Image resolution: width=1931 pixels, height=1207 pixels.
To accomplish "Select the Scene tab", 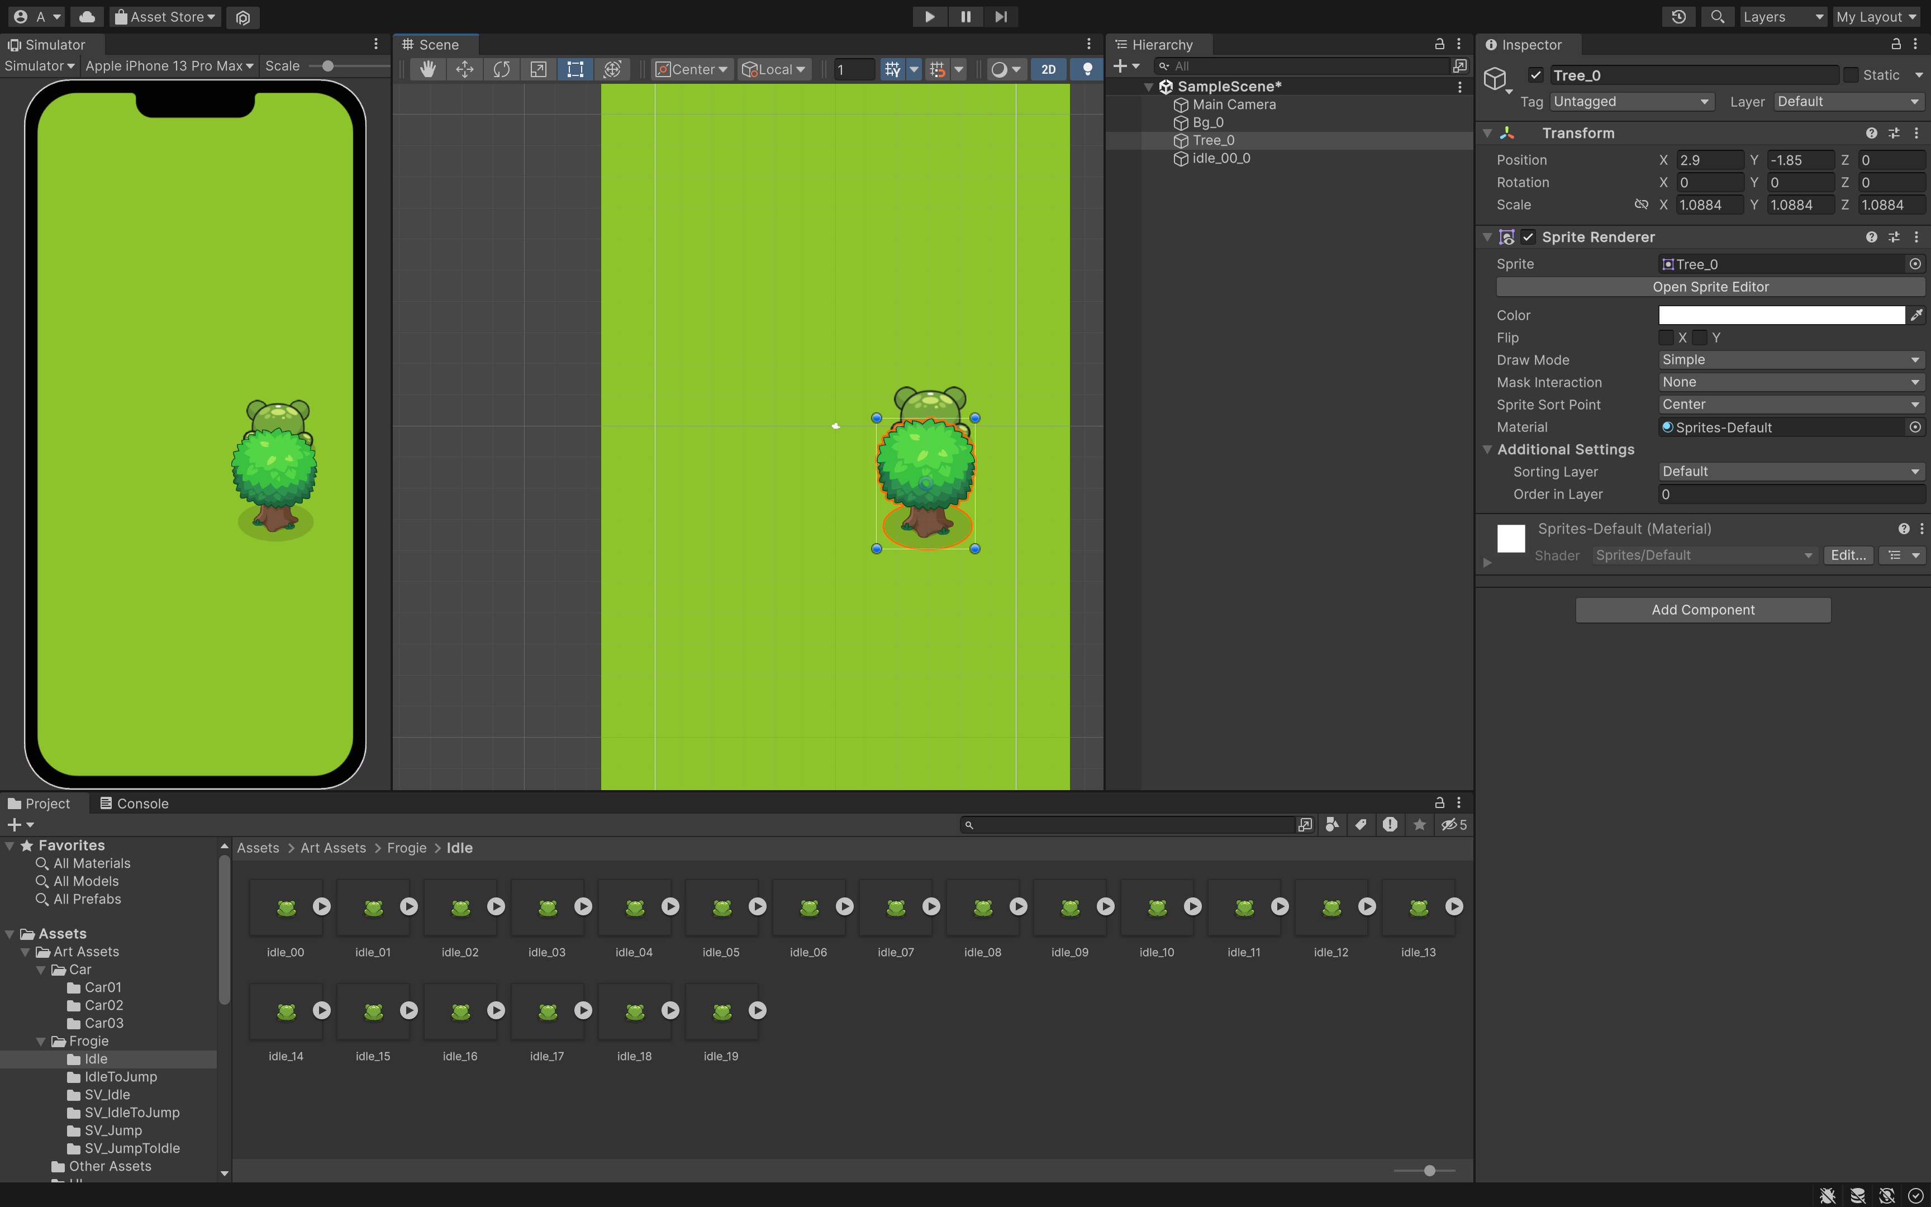I will [436, 45].
